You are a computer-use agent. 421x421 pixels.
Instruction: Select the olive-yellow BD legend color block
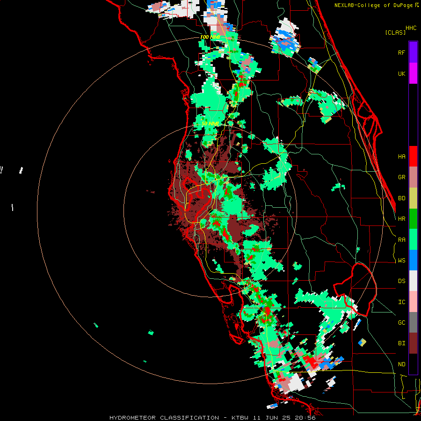pos(413,198)
